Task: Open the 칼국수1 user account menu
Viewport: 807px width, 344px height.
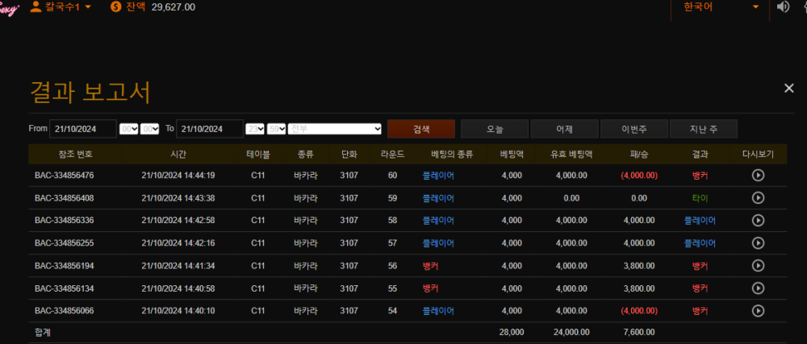Action: click(x=60, y=7)
